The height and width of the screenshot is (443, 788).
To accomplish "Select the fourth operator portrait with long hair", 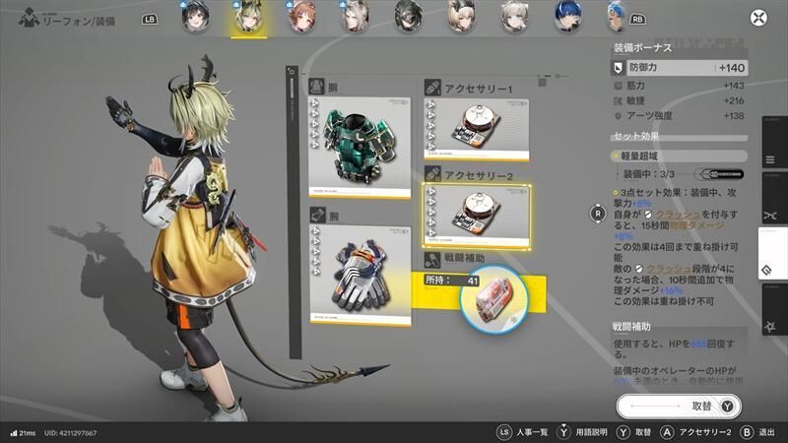I will coord(356,17).
